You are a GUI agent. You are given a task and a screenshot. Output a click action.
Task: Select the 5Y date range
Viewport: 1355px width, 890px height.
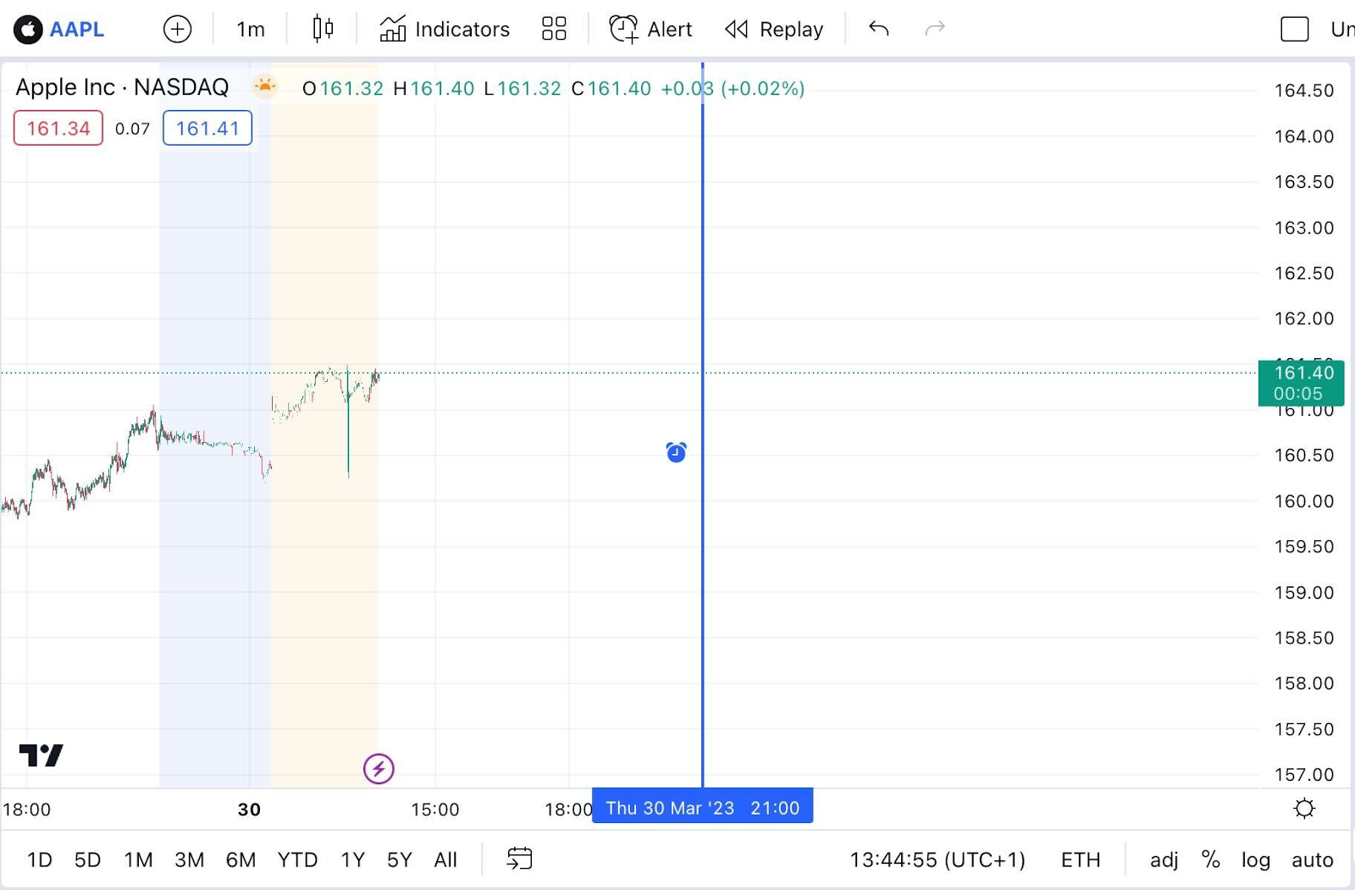pyautogui.click(x=399, y=860)
